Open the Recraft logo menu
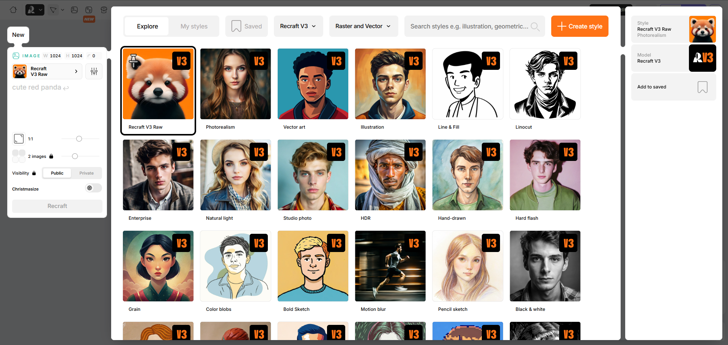 click(x=35, y=10)
